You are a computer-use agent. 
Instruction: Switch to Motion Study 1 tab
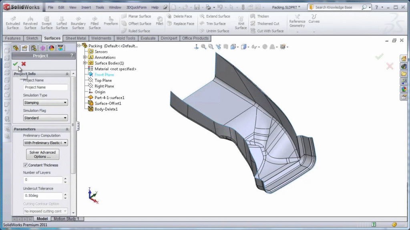click(x=66, y=219)
